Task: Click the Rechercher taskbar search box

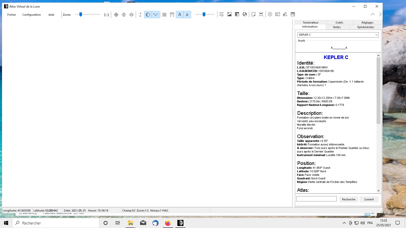Action: point(56,223)
